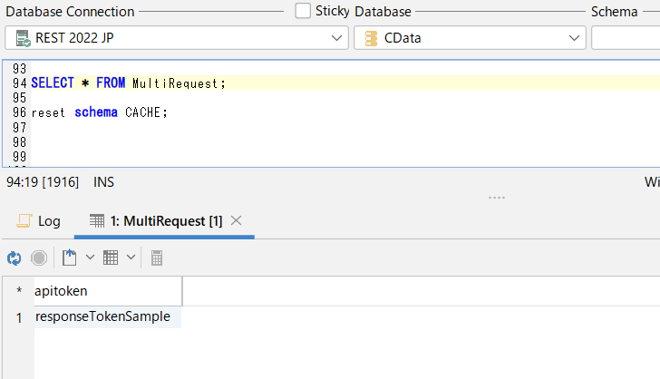Expand the Database Connection dropdown

pyautogui.click(x=336, y=38)
